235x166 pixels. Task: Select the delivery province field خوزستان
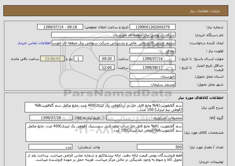point(152,76)
